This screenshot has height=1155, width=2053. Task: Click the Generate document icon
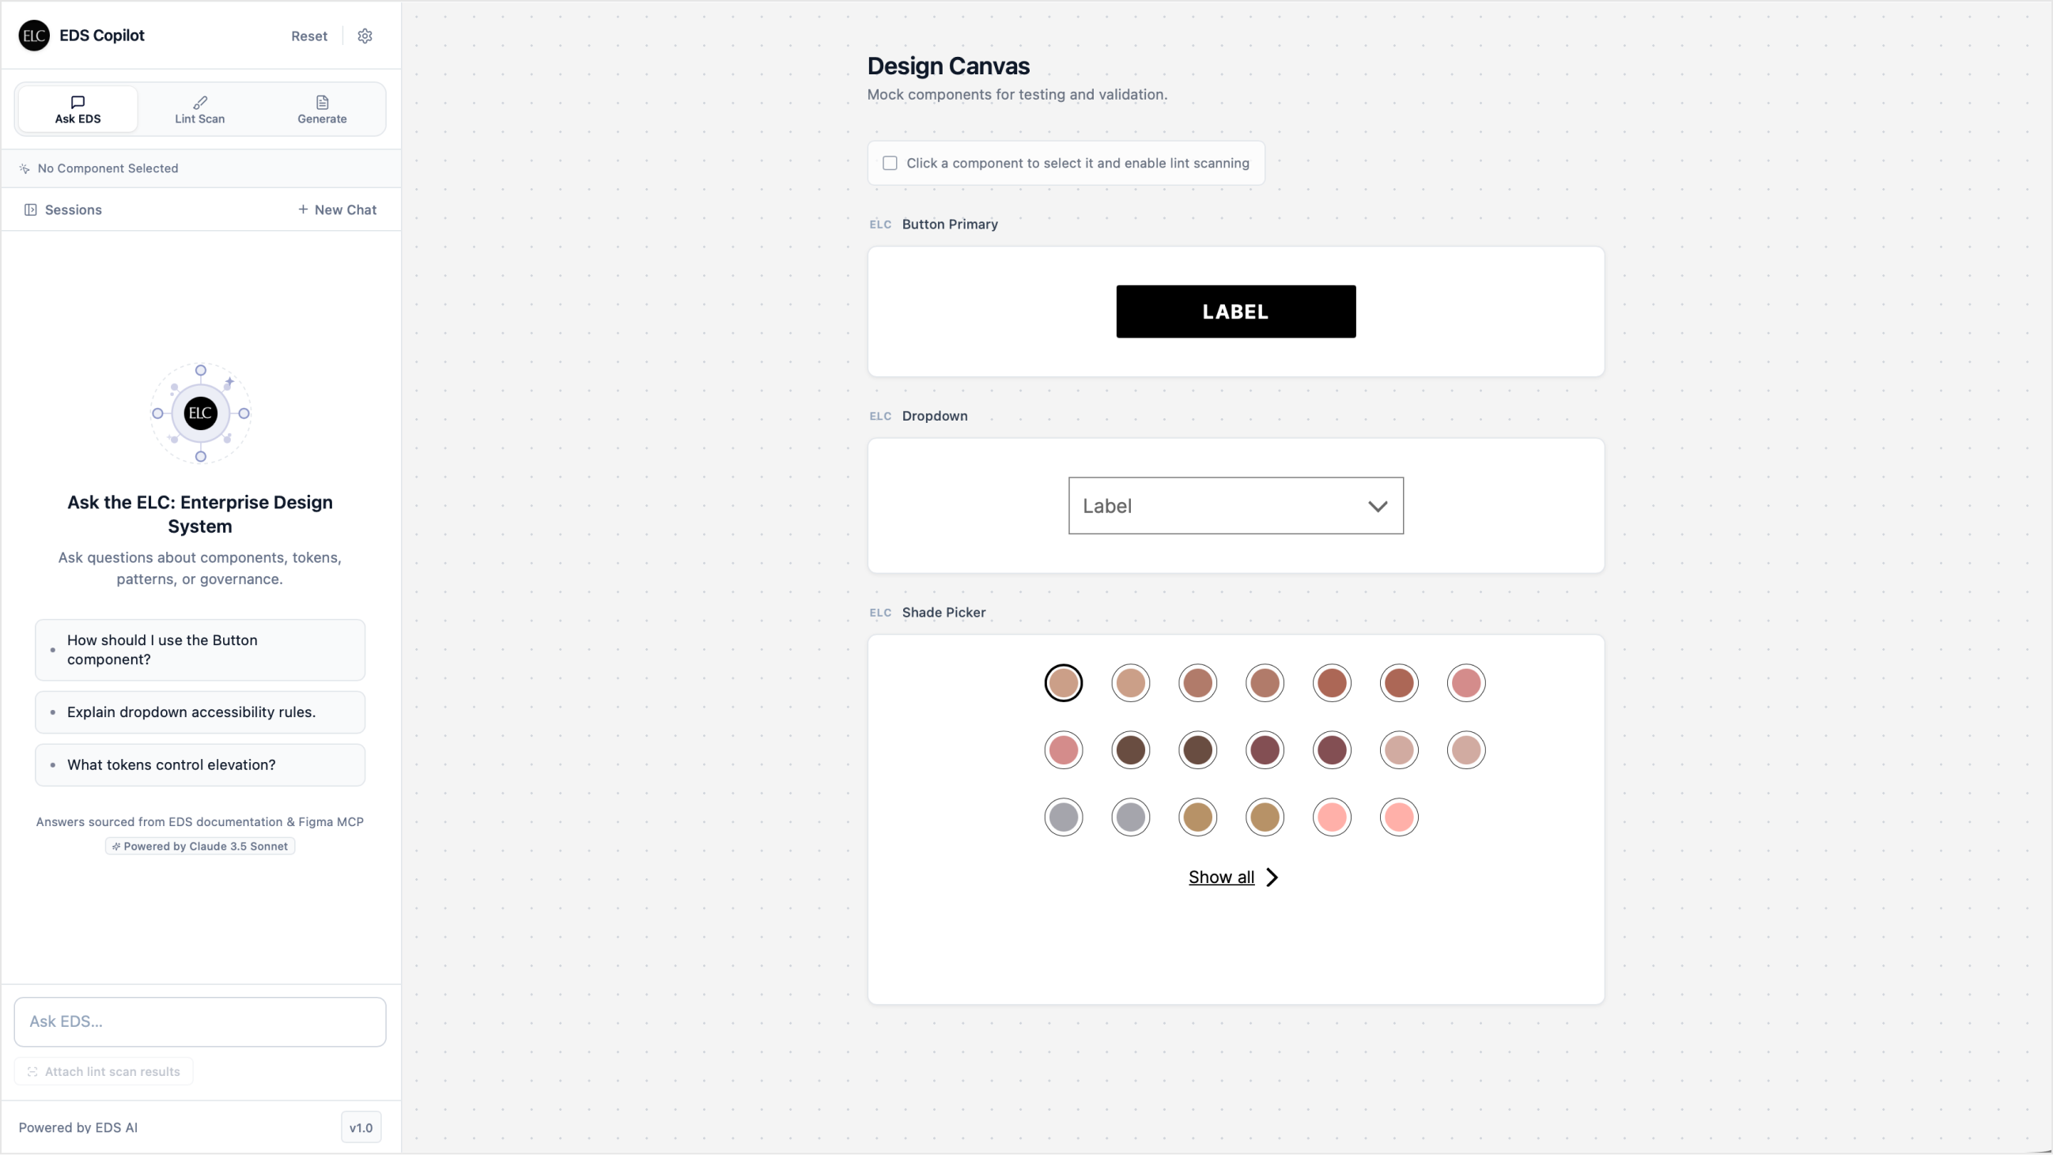[x=322, y=102]
